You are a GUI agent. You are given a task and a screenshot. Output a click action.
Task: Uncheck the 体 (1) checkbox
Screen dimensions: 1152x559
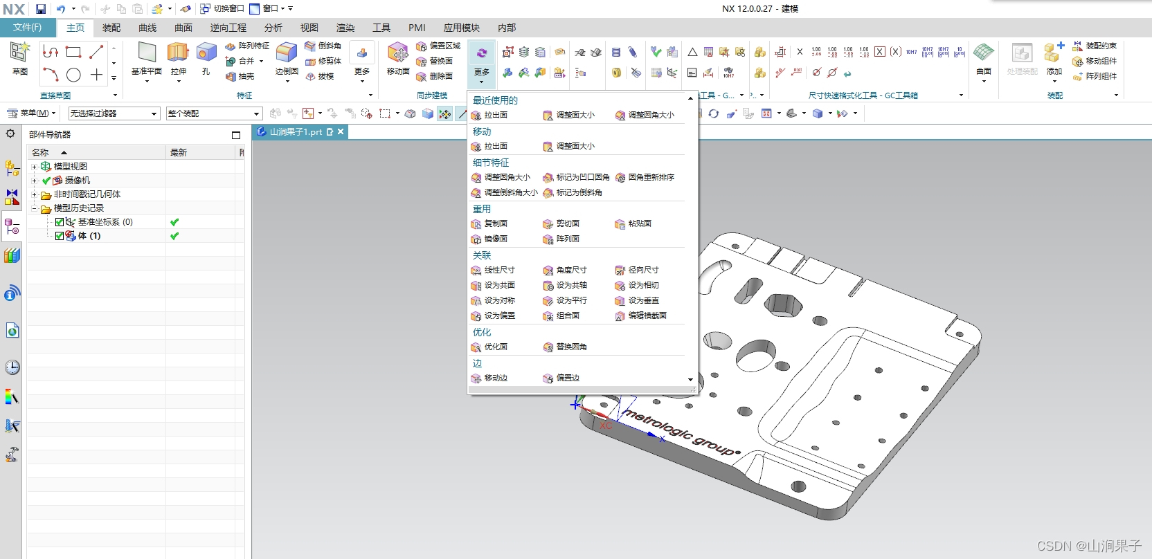tap(60, 236)
